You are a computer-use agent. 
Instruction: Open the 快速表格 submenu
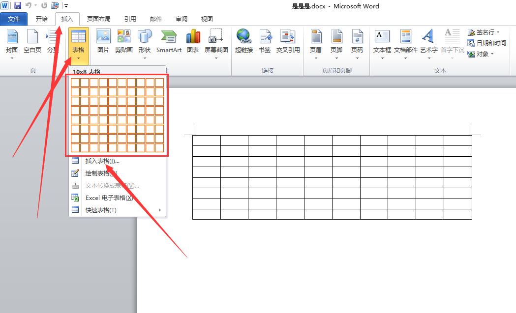pos(117,210)
